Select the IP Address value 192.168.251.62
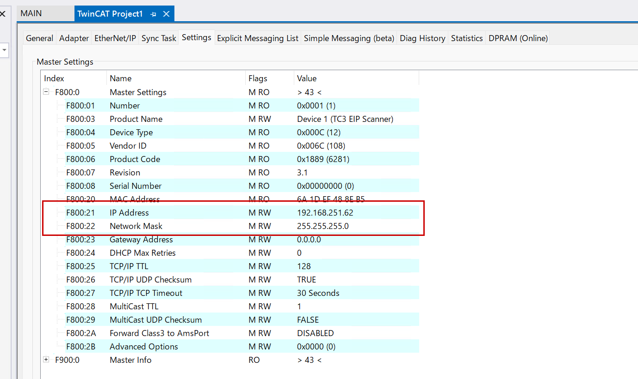This screenshot has width=638, height=379. [325, 213]
